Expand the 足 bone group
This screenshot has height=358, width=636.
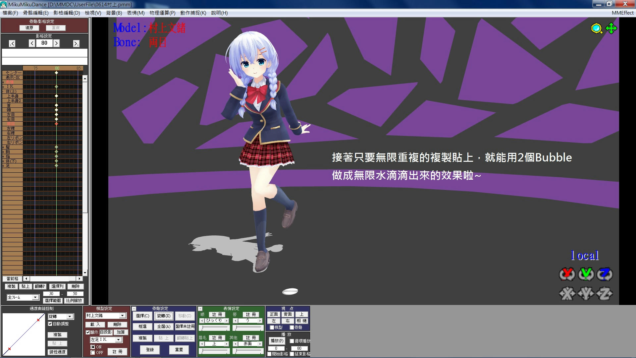pos(3,165)
